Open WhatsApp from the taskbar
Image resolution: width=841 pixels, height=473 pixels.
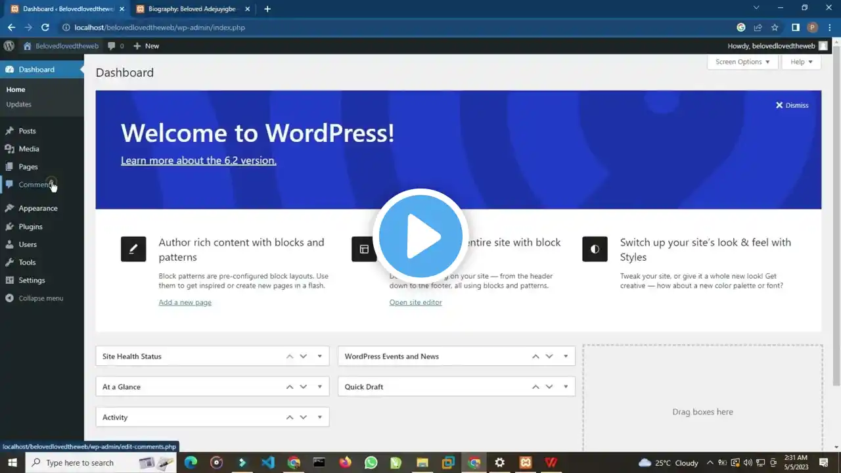coord(371,462)
